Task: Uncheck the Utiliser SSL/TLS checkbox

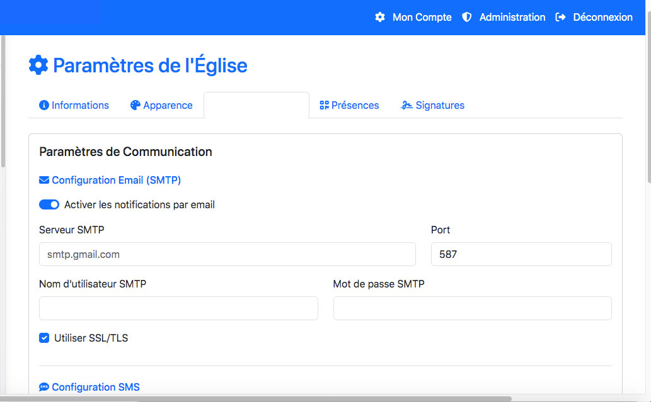Action: click(44, 338)
